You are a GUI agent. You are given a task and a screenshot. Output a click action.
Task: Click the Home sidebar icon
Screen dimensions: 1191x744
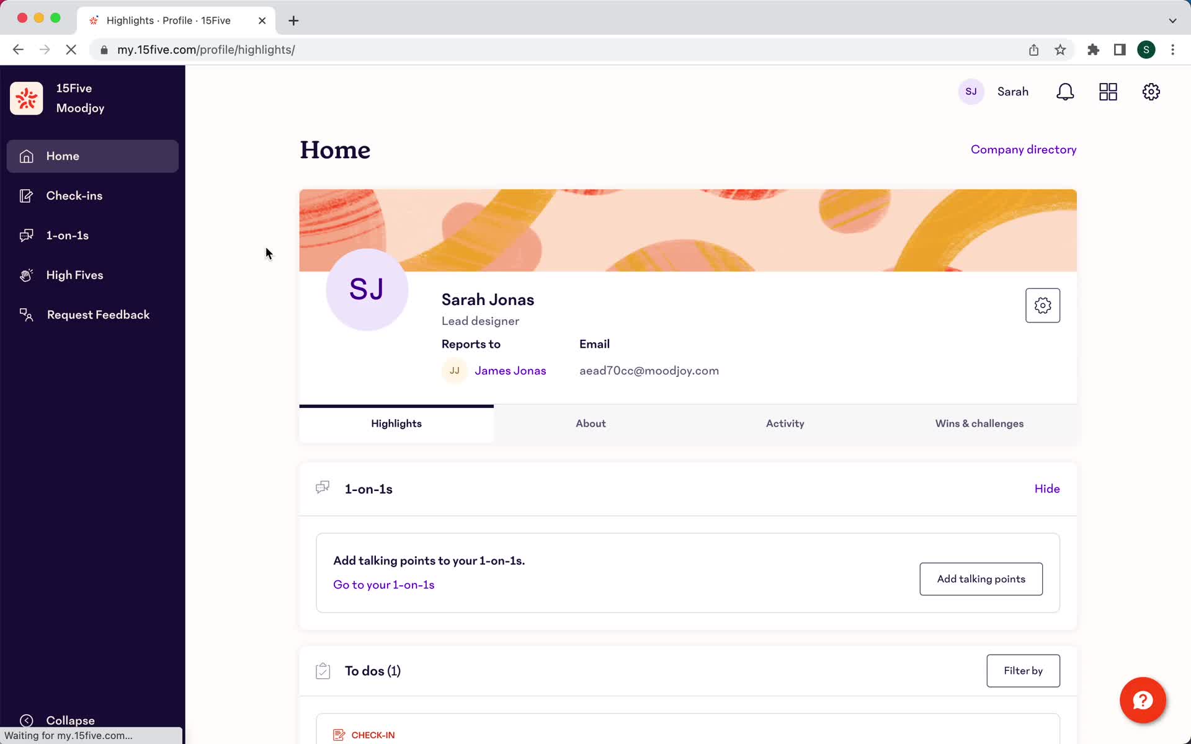[x=27, y=156]
